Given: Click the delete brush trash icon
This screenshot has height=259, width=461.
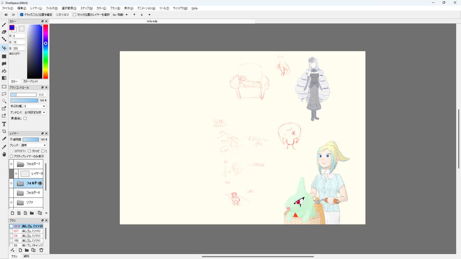Looking at the screenshot, I should [41, 250].
